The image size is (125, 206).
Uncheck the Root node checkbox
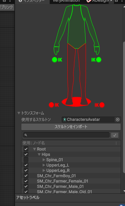26,149
